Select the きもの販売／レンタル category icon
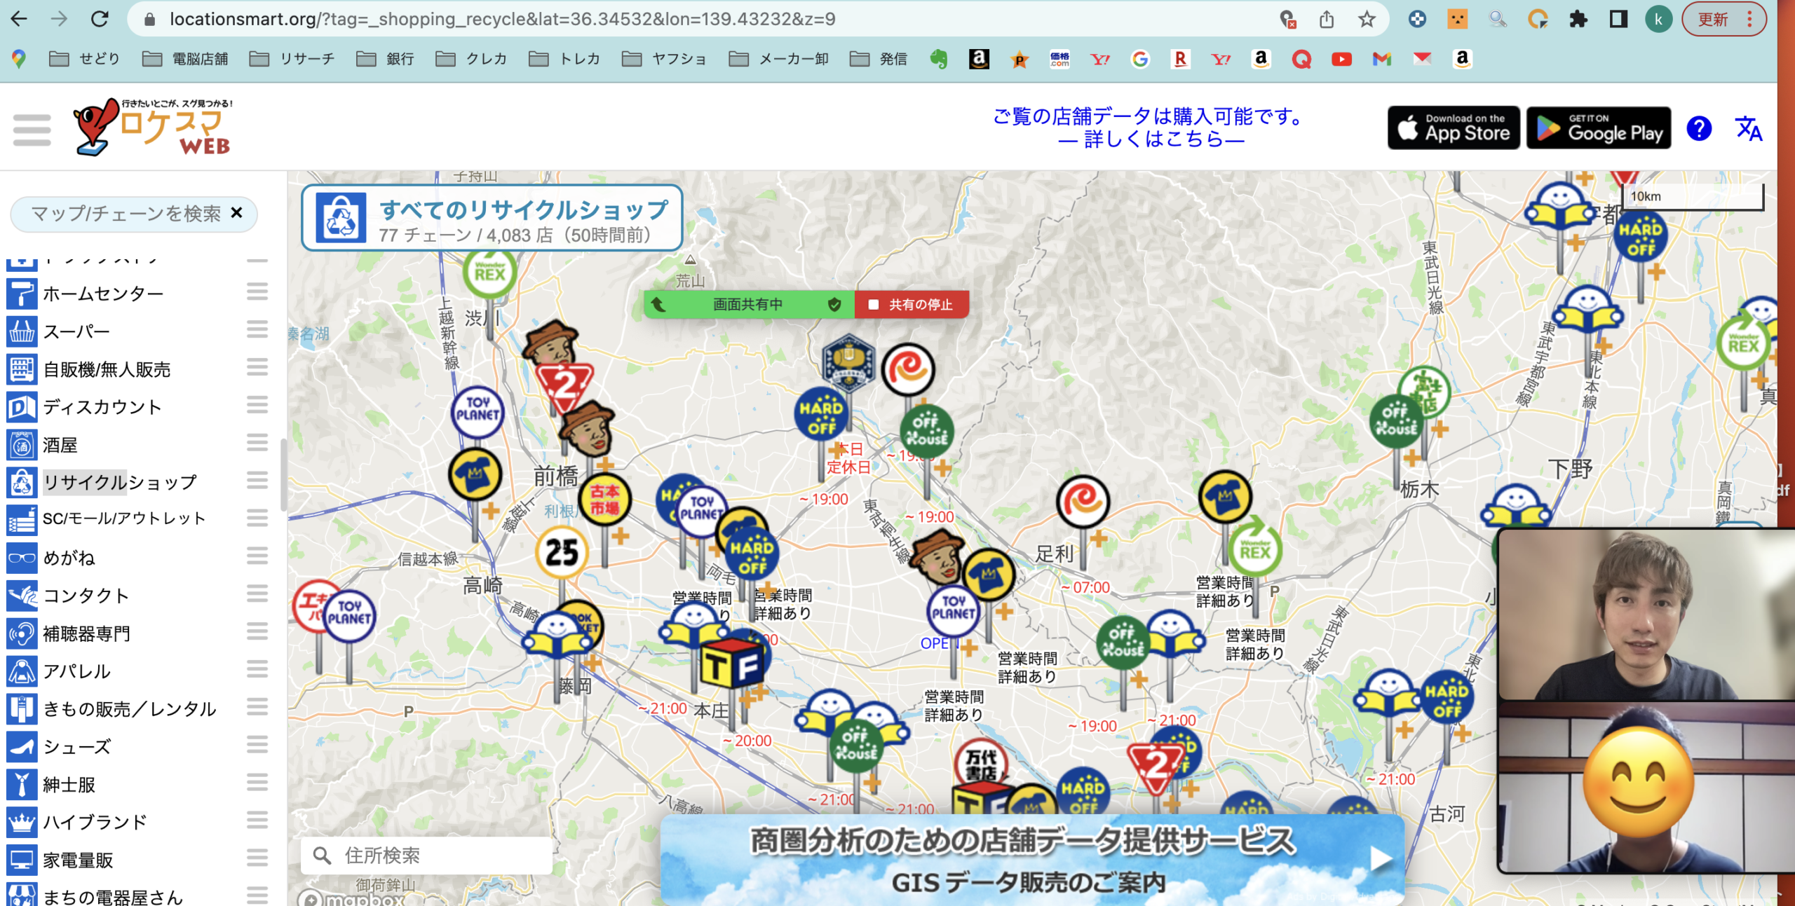This screenshot has width=1795, height=906. [22, 709]
